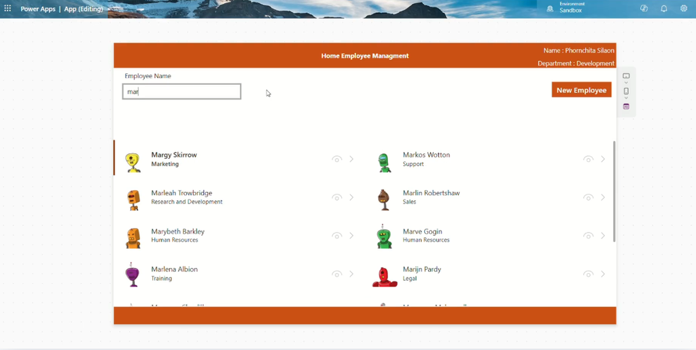View Marybeth Barkley via eye icon
This screenshot has width=696, height=350.
(x=337, y=235)
